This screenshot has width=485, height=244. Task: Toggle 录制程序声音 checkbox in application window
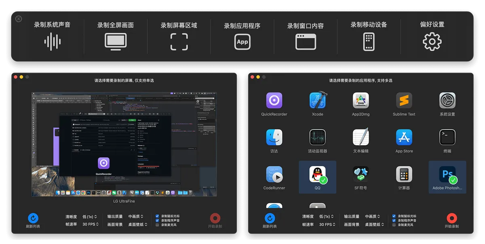394,221
